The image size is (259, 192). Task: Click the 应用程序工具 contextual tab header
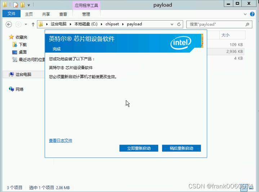click(86, 5)
